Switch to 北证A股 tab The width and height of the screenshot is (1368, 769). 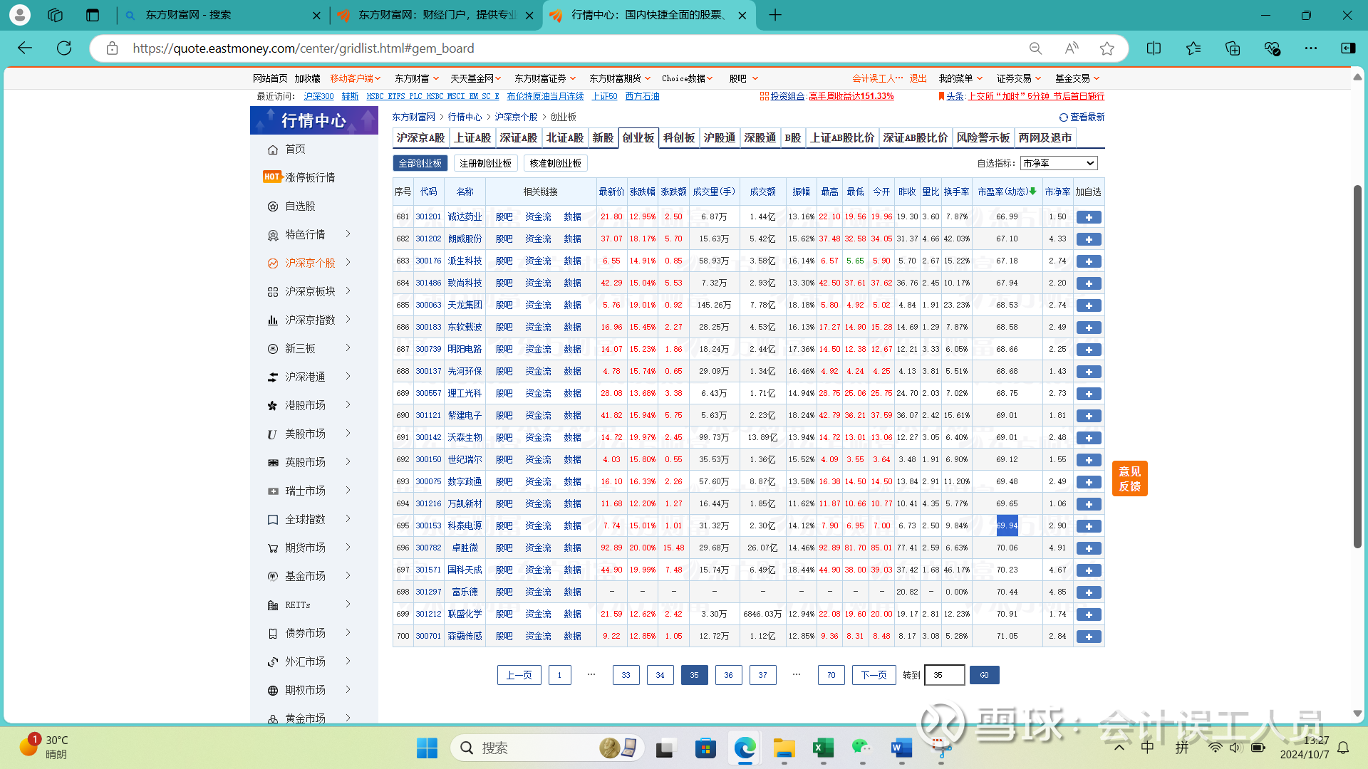(564, 137)
